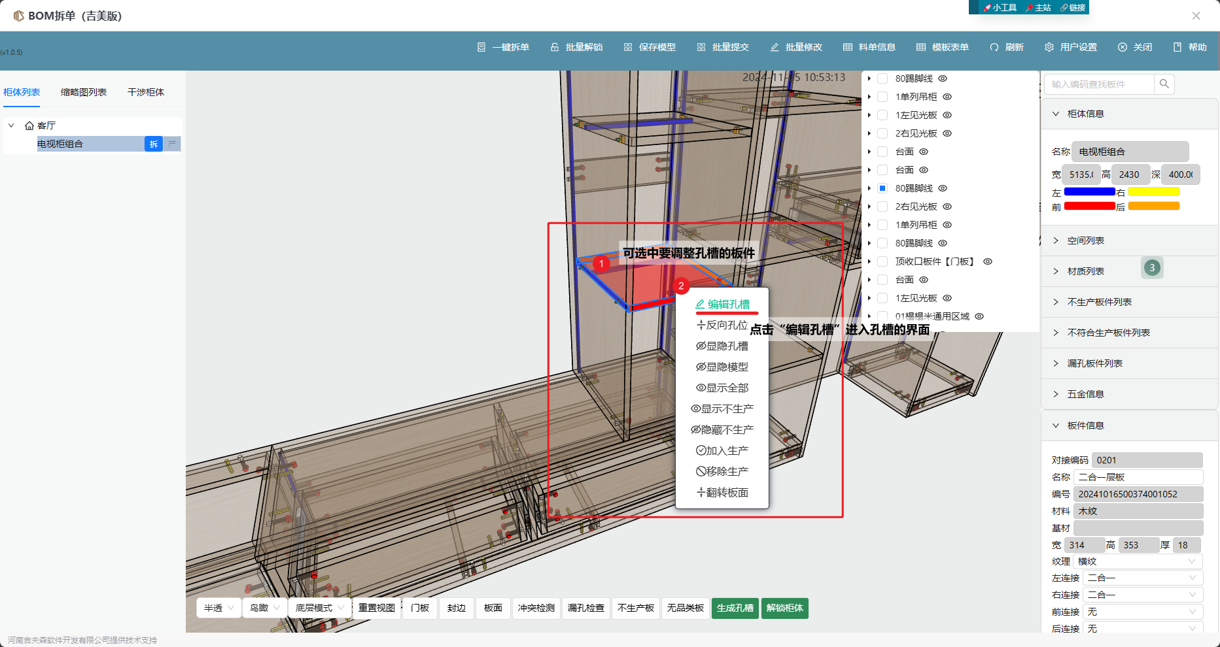This screenshot has height=647, width=1220.
Task: Click the blue 左 color swatch
Action: click(1089, 191)
